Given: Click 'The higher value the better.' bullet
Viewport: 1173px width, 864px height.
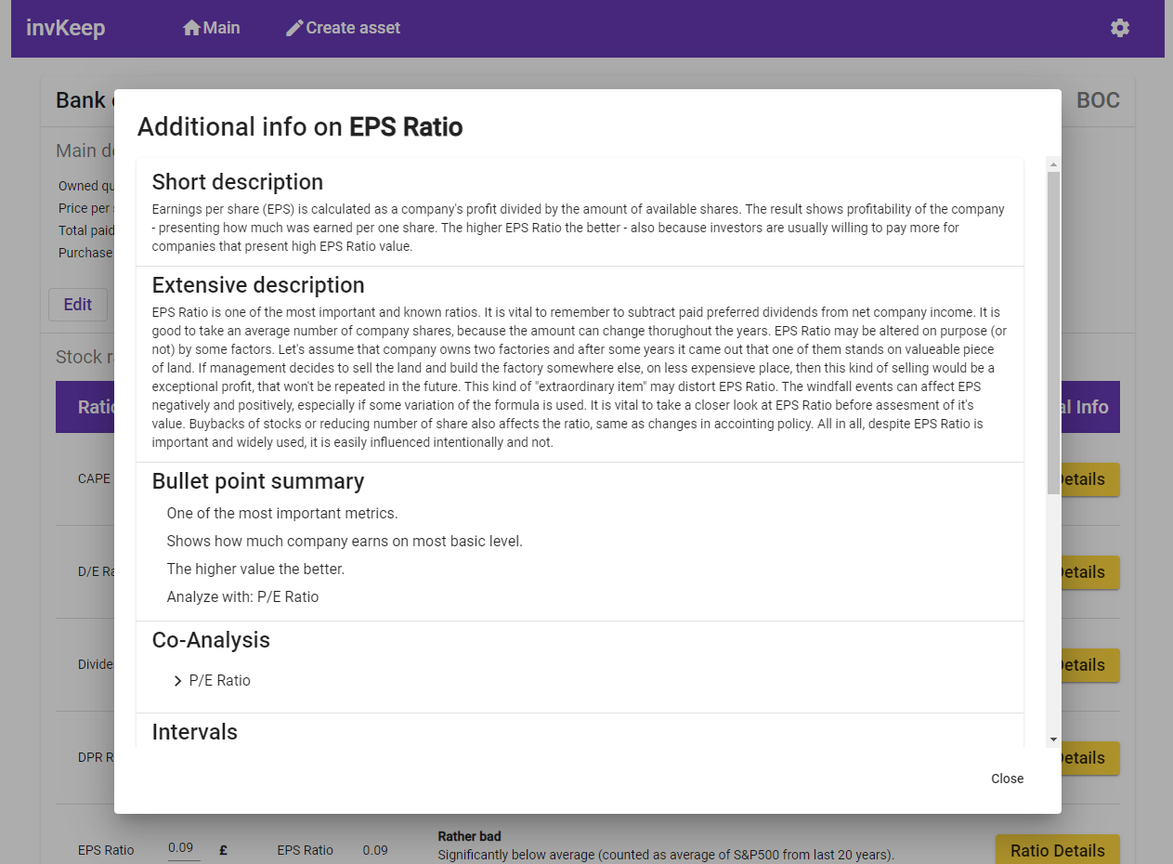Looking at the screenshot, I should tap(255, 569).
